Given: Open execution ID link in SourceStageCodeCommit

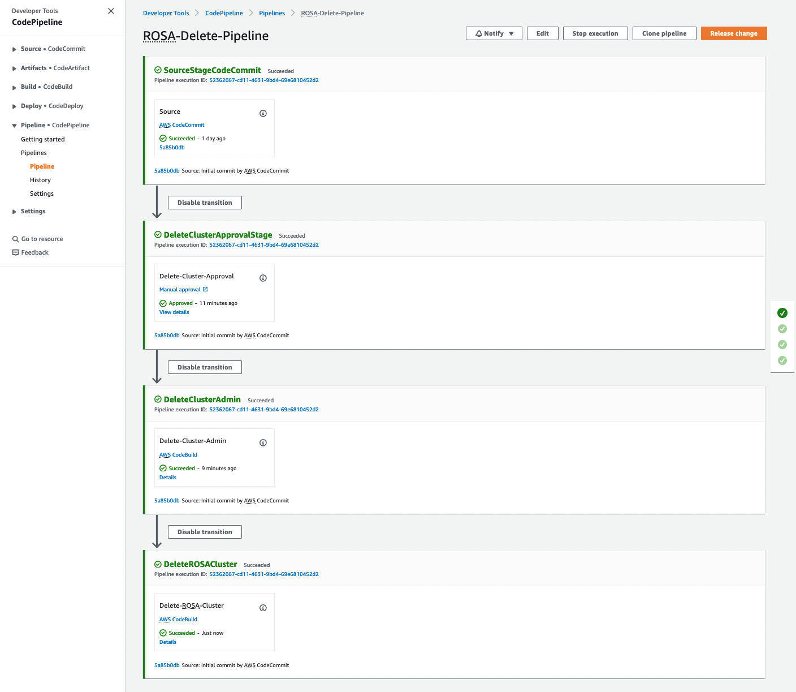Looking at the screenshot, I should click(x=264, y=80).
